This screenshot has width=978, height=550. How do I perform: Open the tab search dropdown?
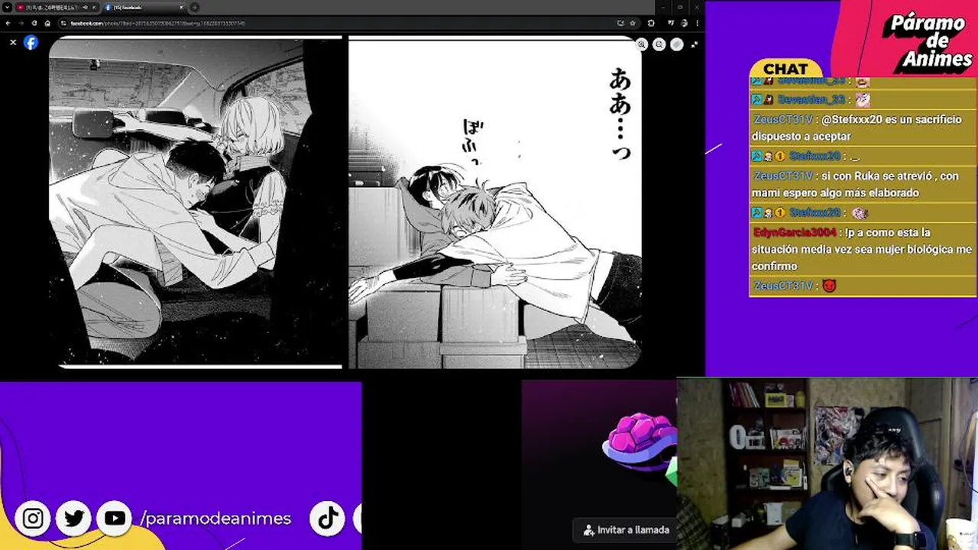click(7, 7)
